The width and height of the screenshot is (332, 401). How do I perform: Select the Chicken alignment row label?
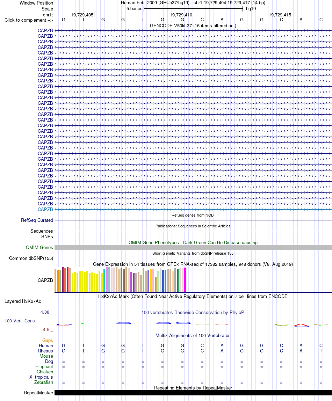click(45, 372)
